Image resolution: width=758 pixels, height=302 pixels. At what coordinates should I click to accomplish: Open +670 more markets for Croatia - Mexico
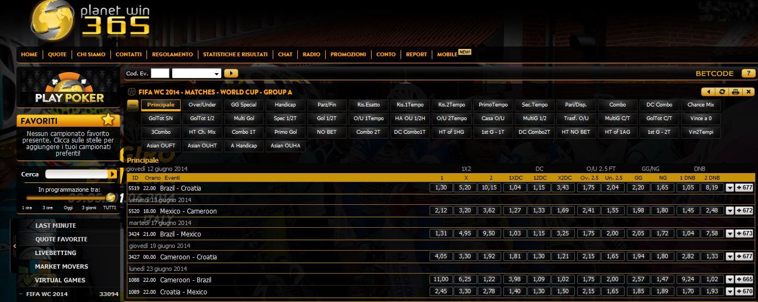point(745,292)
